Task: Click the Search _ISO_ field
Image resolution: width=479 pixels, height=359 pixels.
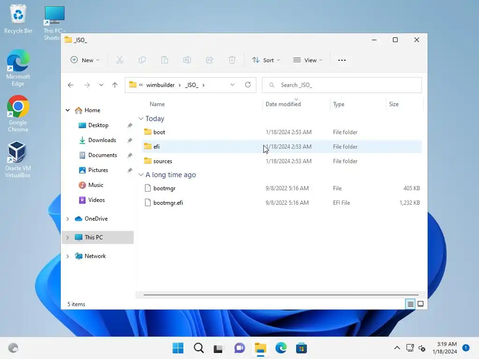Action: click(x=342, y=85)
